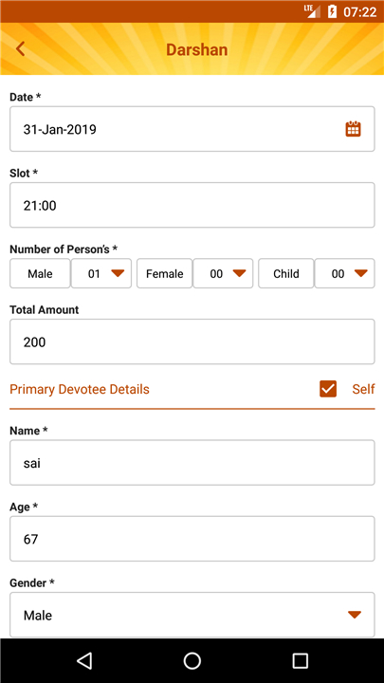Expand the Female count dropdown showing 00
Image resolution: width=384 pixels, height=683 pixels.
point(223,273)
